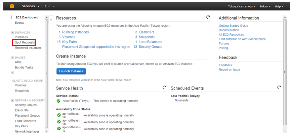Open Events in the sidebar
290x137 pixels.
coord(19,23)
